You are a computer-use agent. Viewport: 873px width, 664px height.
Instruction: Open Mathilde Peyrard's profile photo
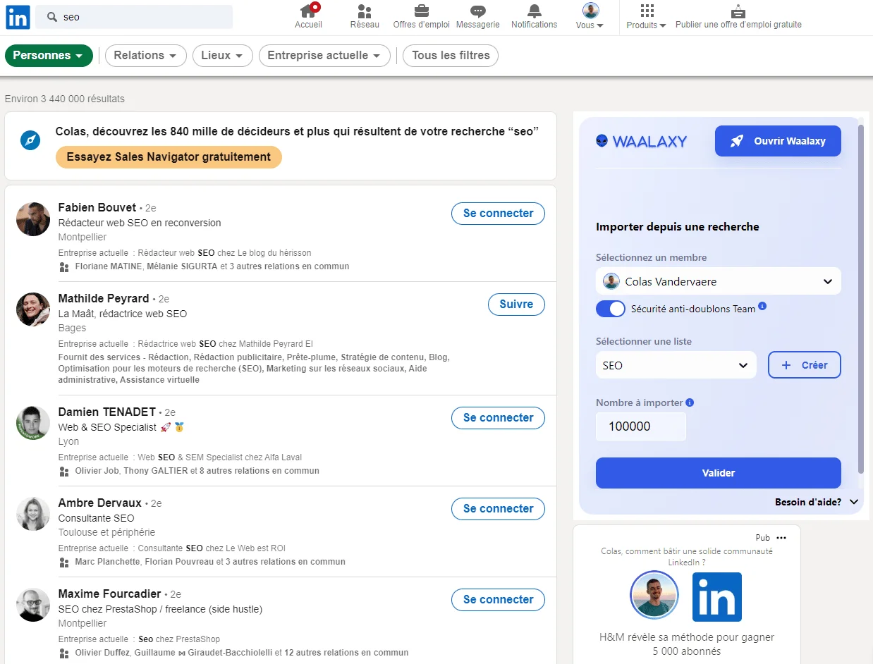pyautogui.click(x=33, y=309)
